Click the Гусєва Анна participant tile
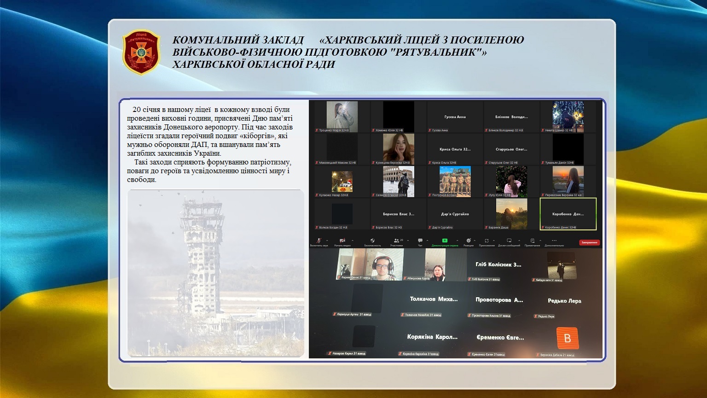 pos(455,117)
